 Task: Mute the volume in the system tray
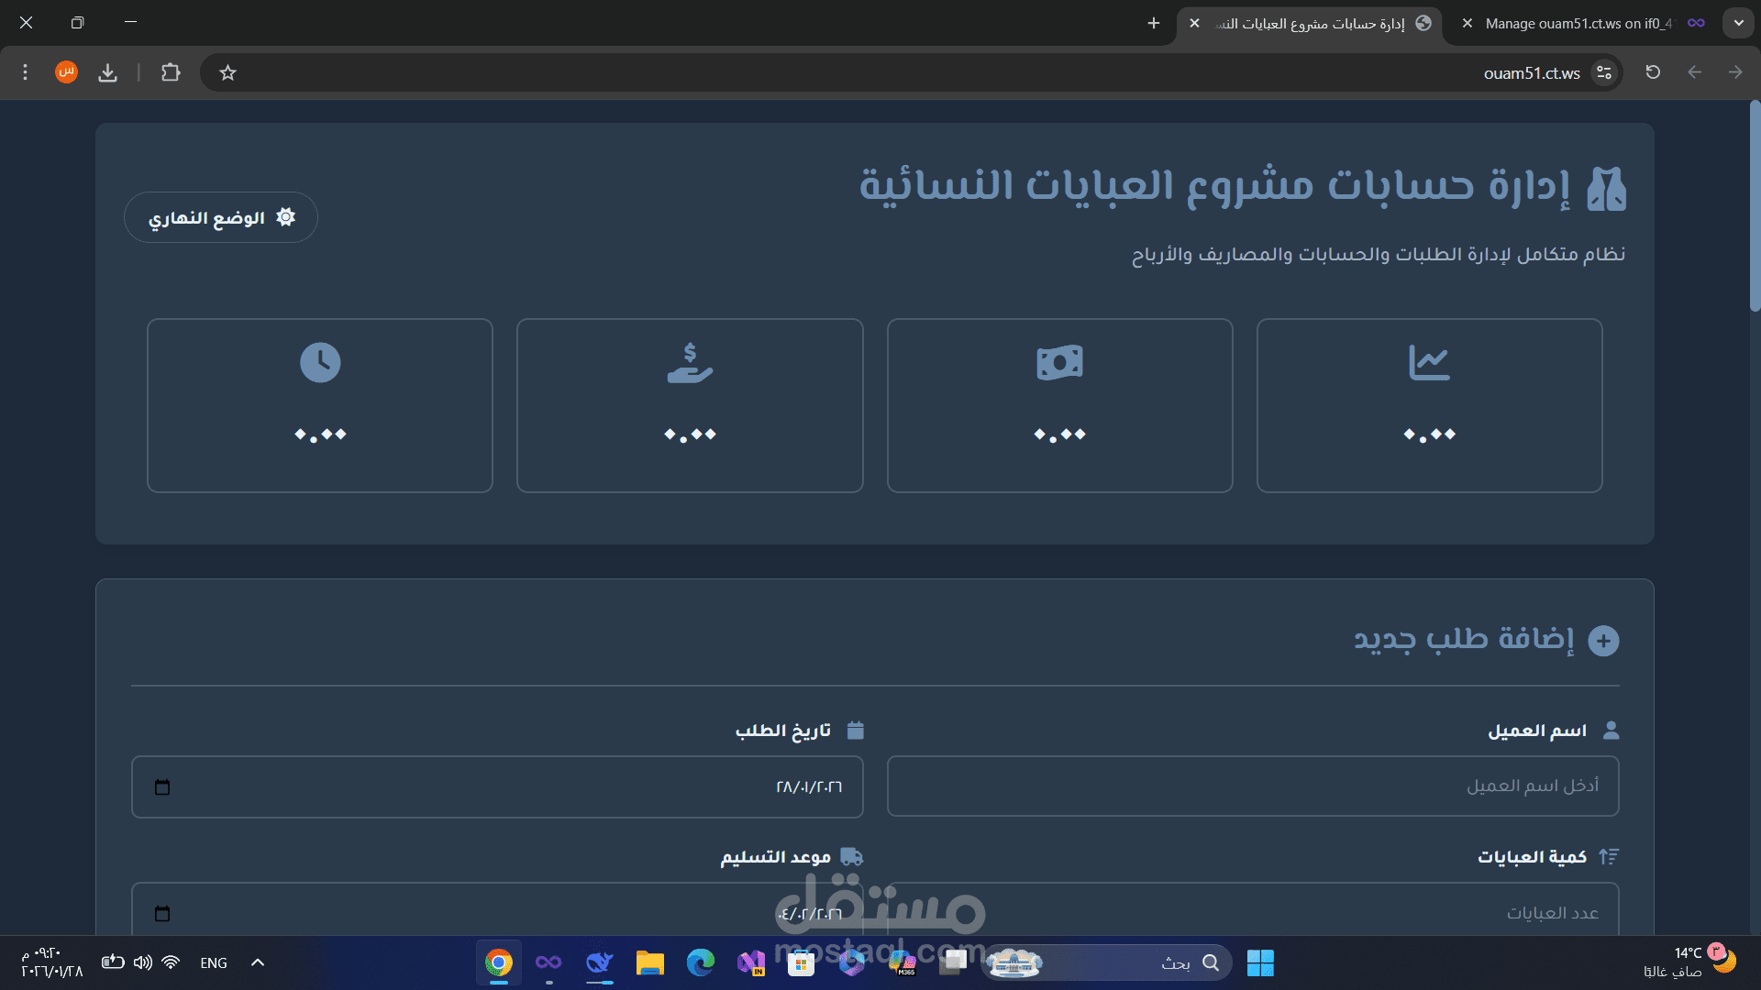(142, 962)
